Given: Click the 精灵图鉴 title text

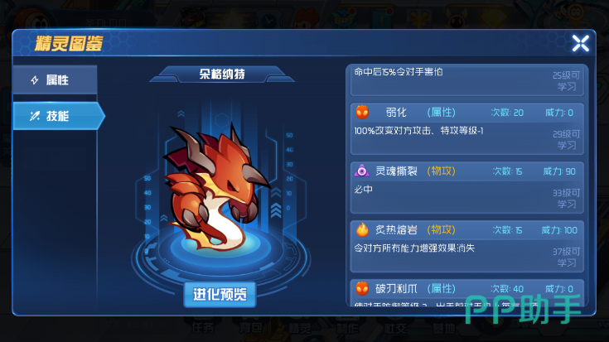Looking at the screenshot, I should point(69,43).
